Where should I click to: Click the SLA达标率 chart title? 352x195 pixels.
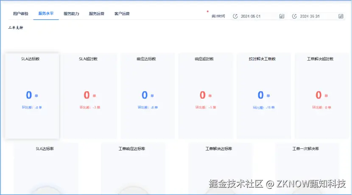point(45,148)
